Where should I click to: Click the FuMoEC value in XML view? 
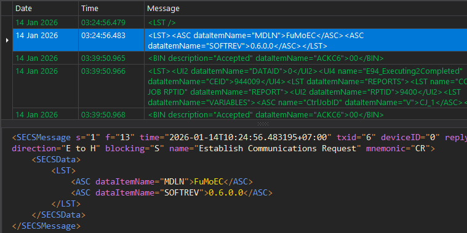coord(209,181)
